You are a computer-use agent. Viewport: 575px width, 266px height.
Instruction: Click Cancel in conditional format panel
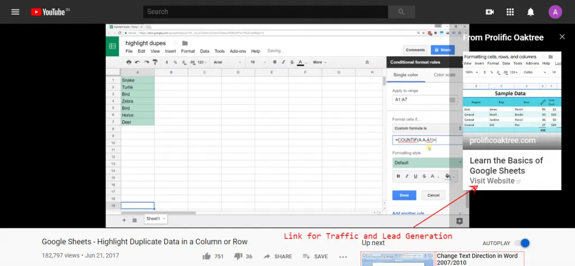point(433,195)
